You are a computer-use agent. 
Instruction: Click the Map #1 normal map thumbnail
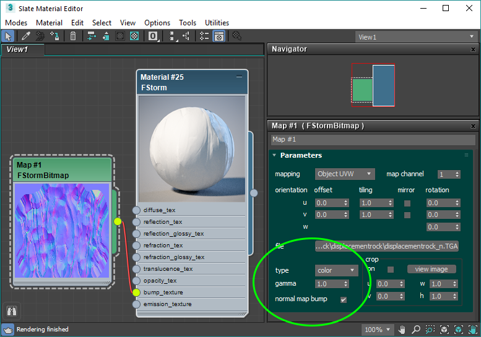[x=62, y=231]
